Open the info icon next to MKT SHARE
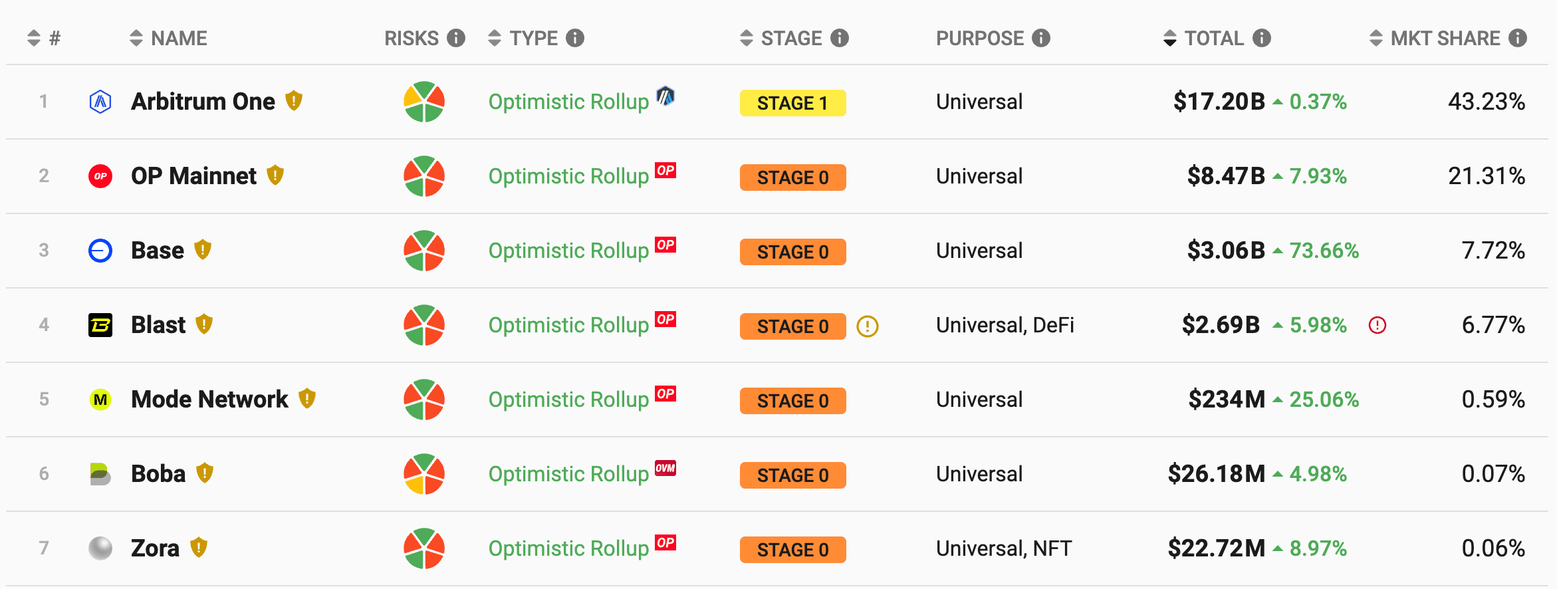 (x=1518, y=38)
